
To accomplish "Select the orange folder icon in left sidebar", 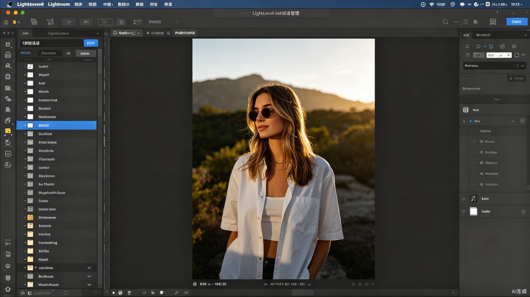I will 8,131.
